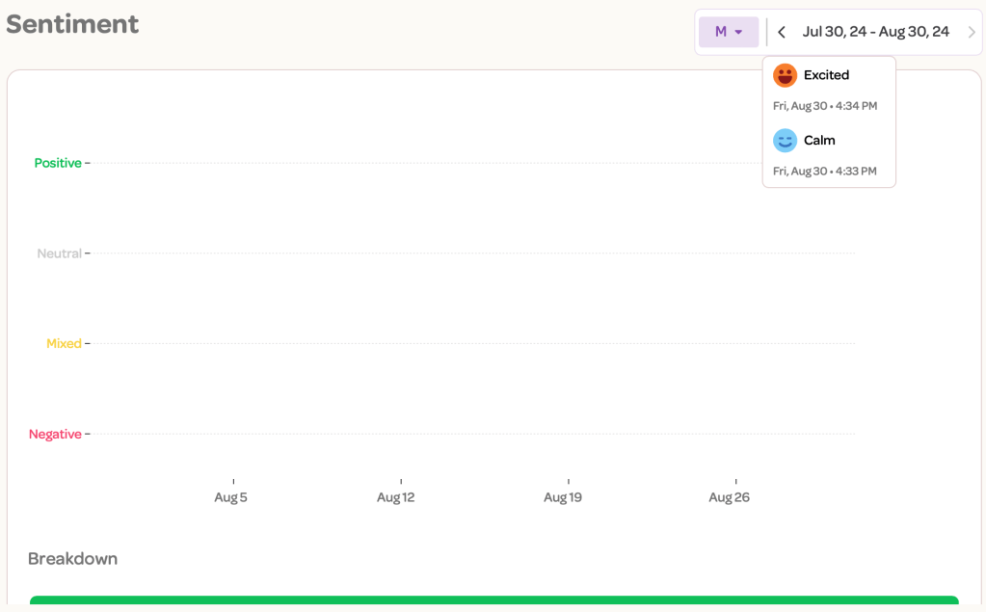Click the Mixed axis label
This screenshot has width=986, height=612.
point(64,343)
